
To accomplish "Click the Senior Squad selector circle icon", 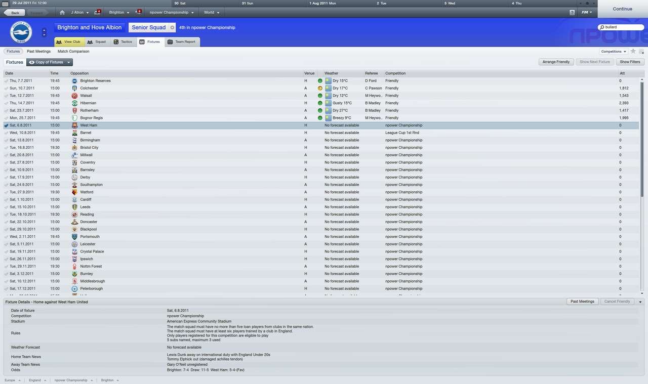I will tap(172, 27).
